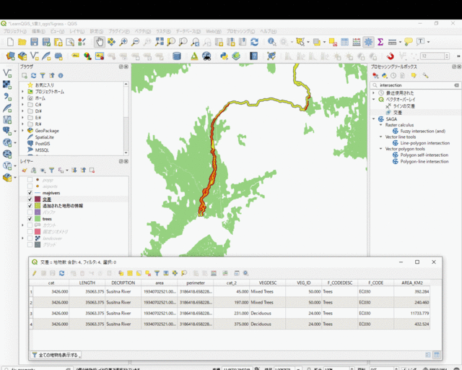This screenshot has height=370, width=462.
Task: Collapse the ベクタオーバーレイ toolbox group
Action: [x=374, y=100]
